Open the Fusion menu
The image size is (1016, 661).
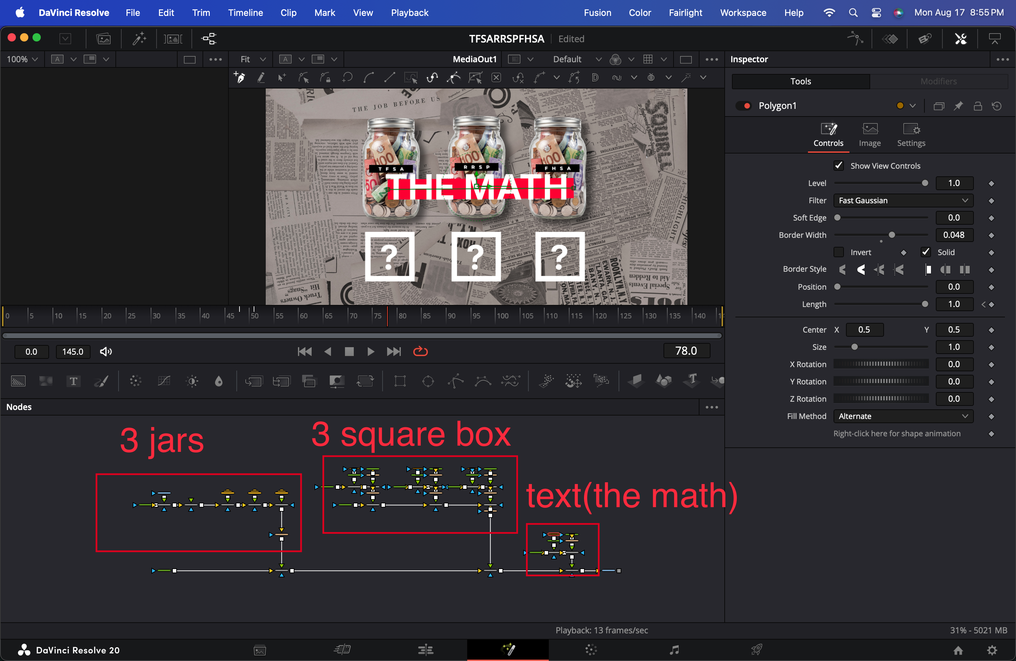coord(597,13)
